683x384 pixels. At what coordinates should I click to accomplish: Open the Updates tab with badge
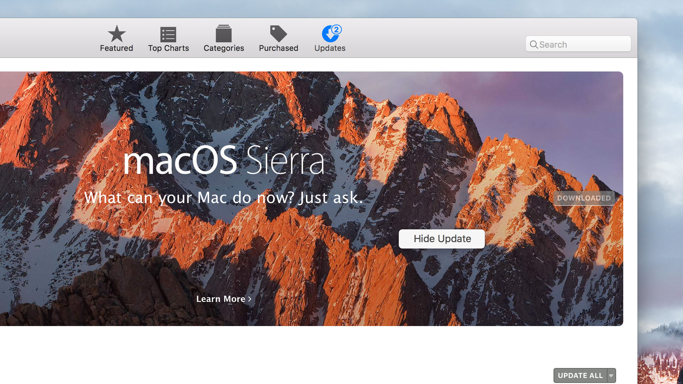[x=330, y=39]
